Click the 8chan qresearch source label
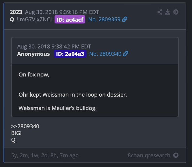The height and width of the screenshot is (167, 192). click(149, 155)
